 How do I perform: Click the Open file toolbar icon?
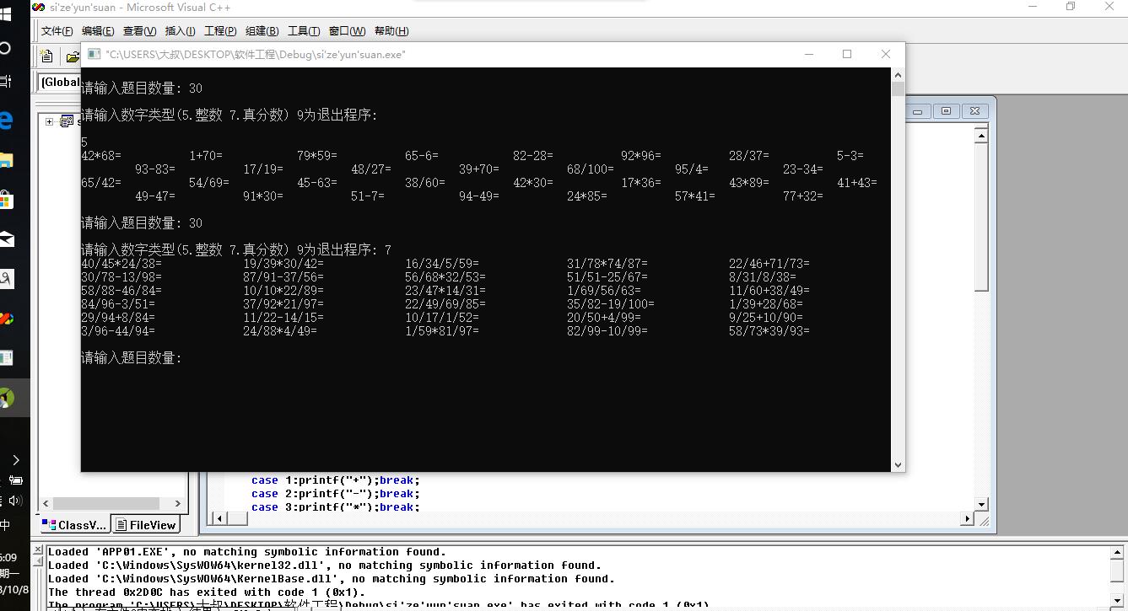(x=73, y=56)
